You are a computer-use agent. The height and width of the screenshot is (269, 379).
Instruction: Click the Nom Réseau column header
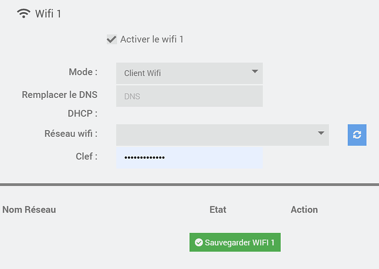(x=29, y=210)
